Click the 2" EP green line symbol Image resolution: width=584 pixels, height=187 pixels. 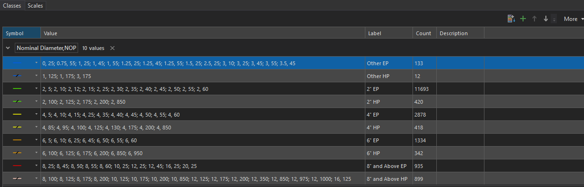18,89
